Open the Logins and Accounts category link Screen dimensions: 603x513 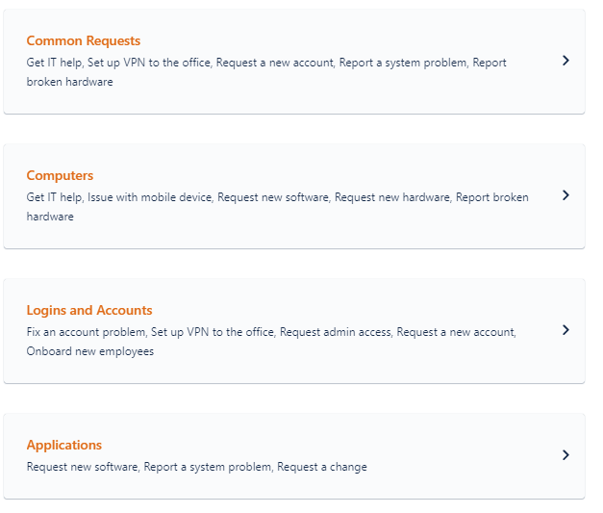(x=89, y=310)
